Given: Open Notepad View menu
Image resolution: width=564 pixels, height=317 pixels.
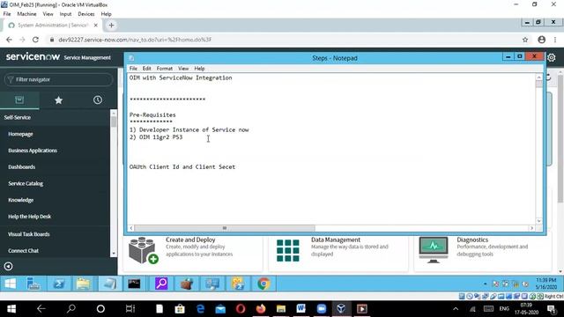Looking at the screenshot, I should (183, 69).
